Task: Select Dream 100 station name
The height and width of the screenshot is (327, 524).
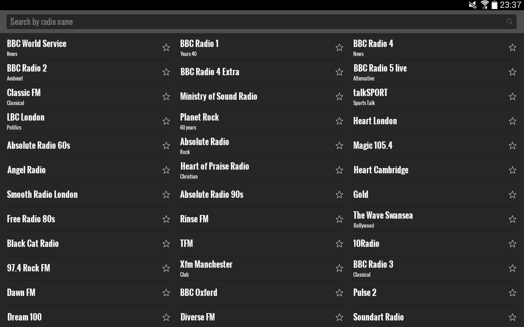Action: coord(25,317)
